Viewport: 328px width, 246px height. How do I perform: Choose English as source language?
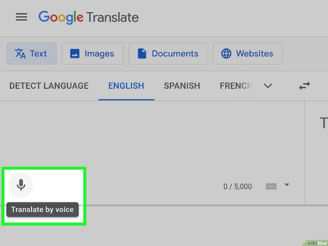click(x=126, y=86)
